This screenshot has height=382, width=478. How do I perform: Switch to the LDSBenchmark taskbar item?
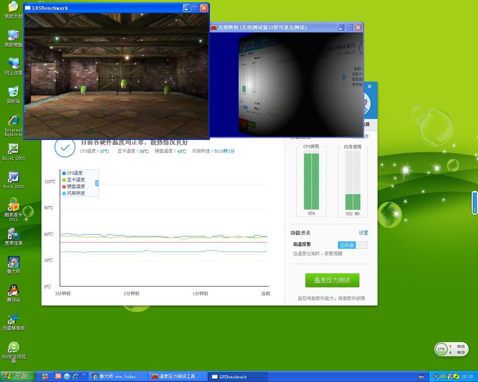[x=232, y=377]
